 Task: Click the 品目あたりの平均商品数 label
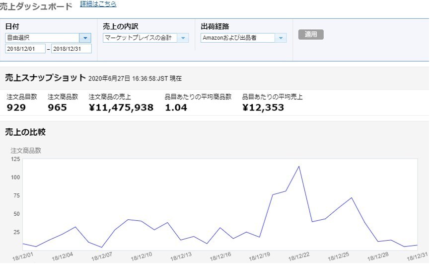198,96
